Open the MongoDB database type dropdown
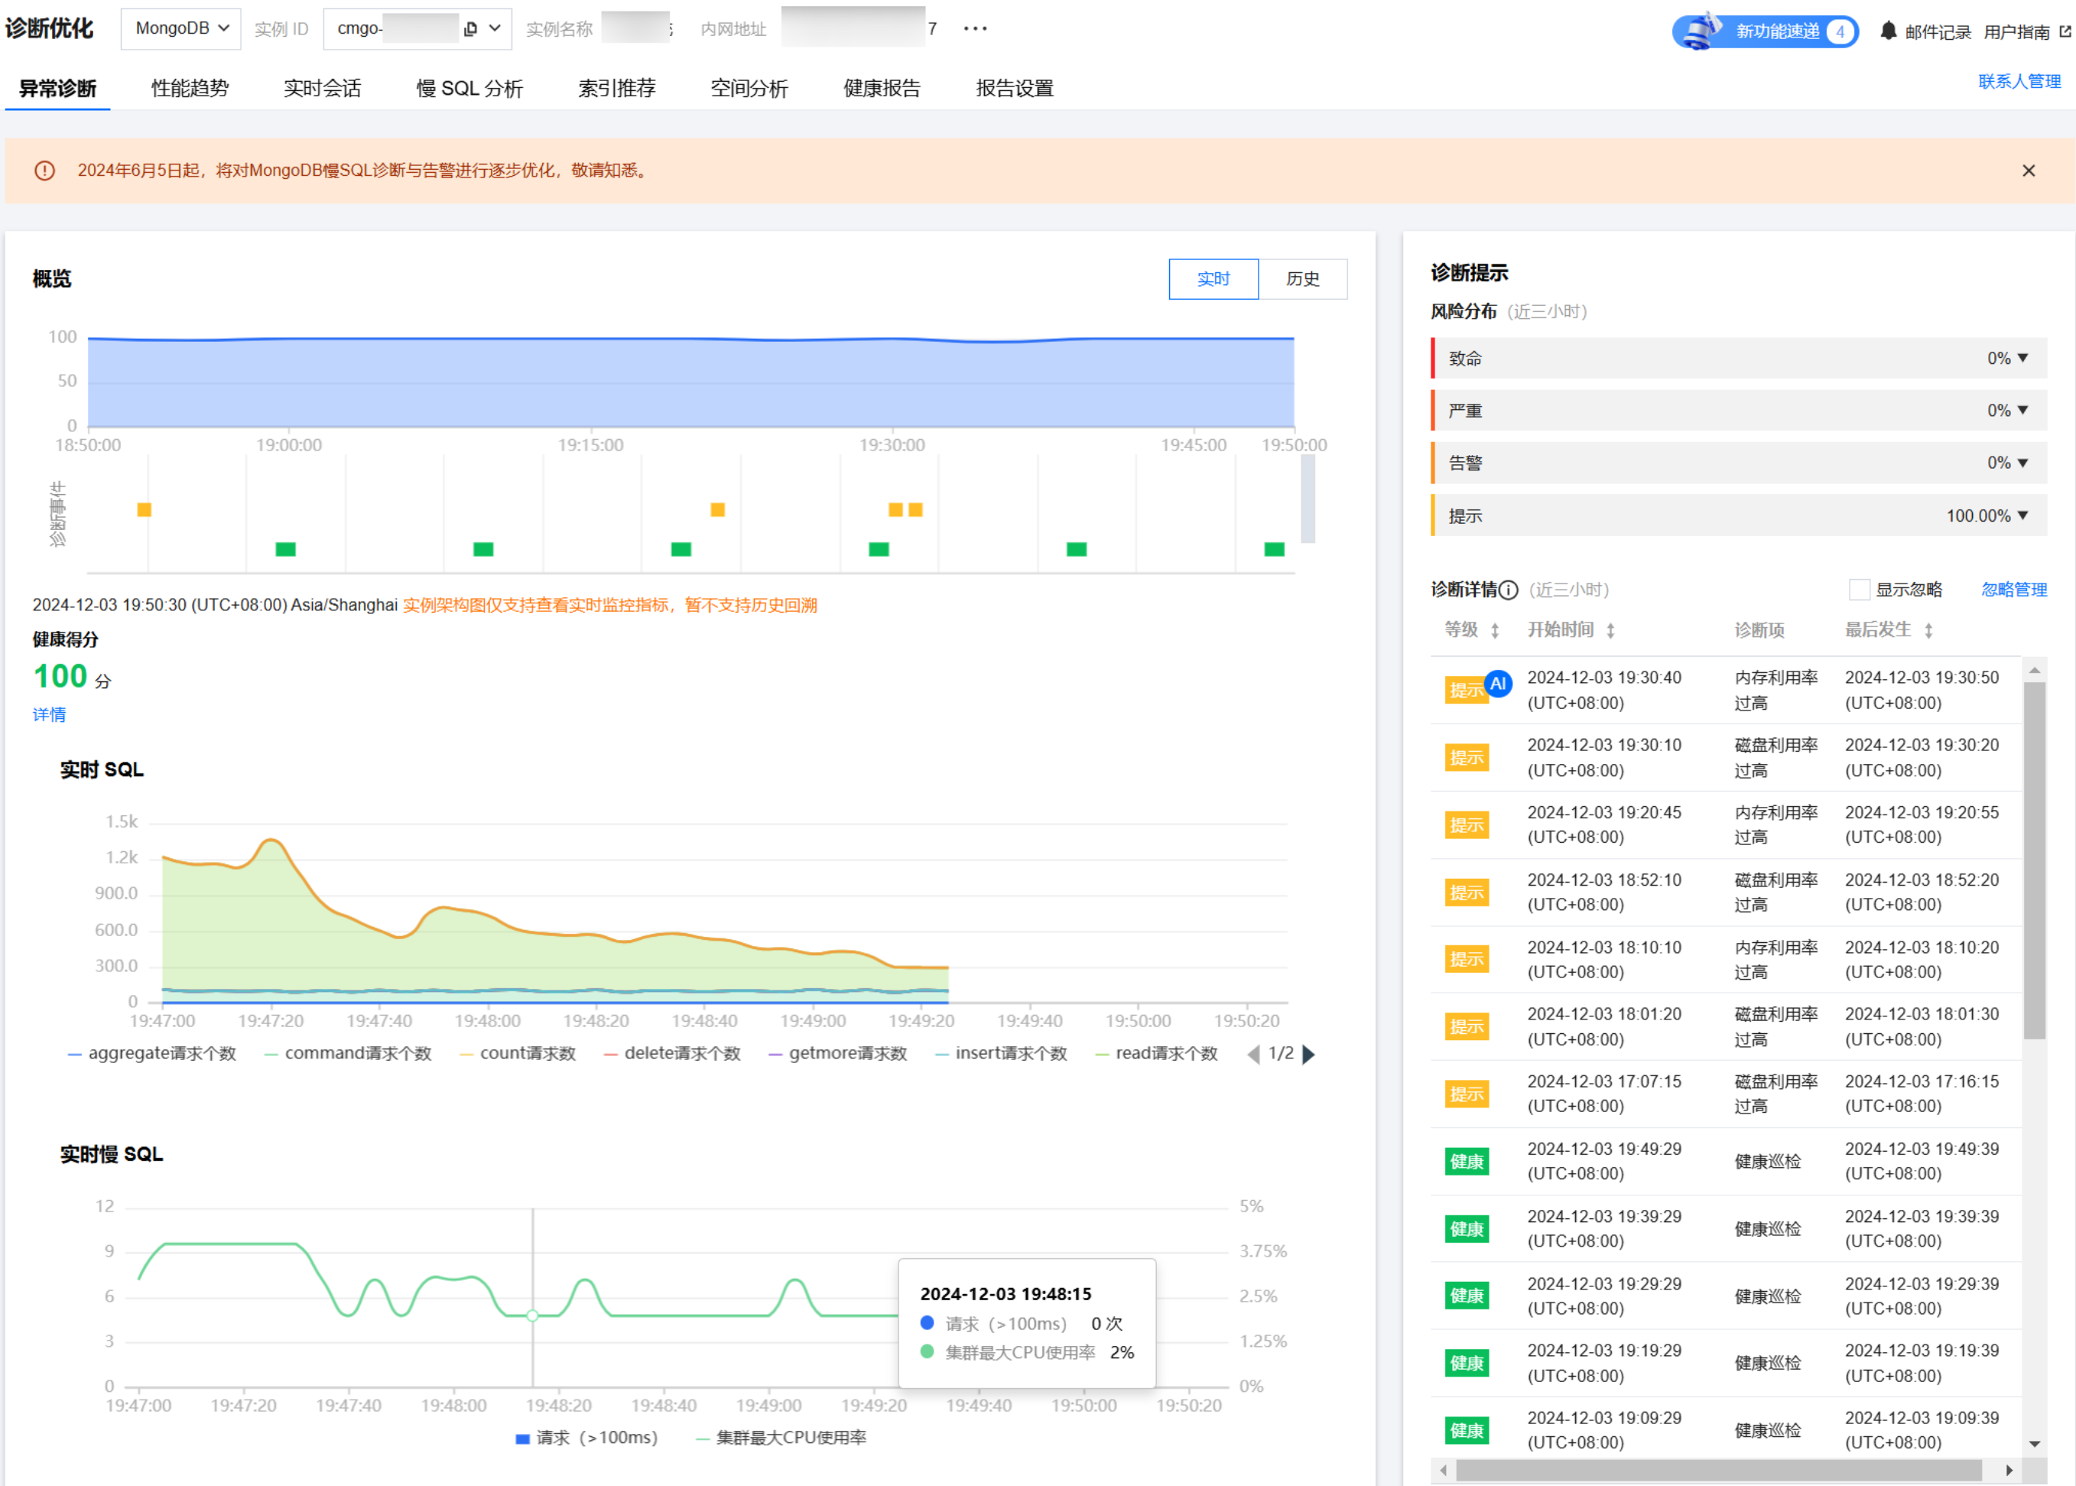This screenshot has height=1486, width=2076. [181, 29]
